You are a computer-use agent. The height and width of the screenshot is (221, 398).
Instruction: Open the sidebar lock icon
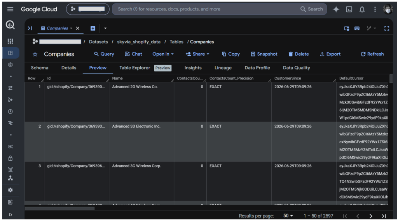[10, 158]
